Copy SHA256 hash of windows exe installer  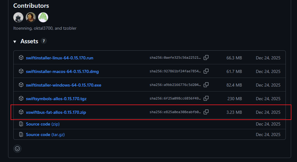pyautogui.click(x=206, y=85)
